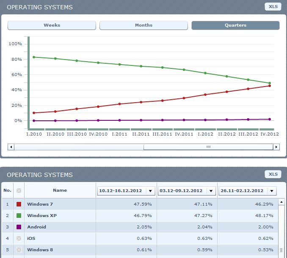Click the No. column header
This screenshot has width=287, height=258.
click(x=7, y=190)
